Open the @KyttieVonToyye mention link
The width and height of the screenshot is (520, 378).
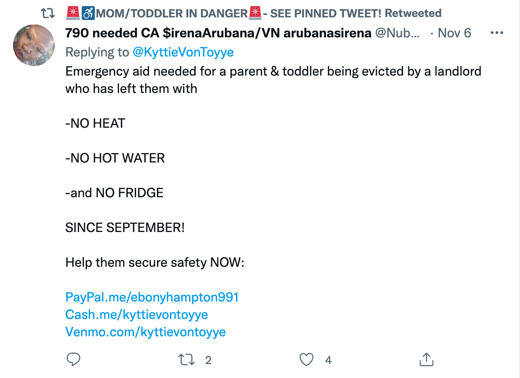(183, 52)
